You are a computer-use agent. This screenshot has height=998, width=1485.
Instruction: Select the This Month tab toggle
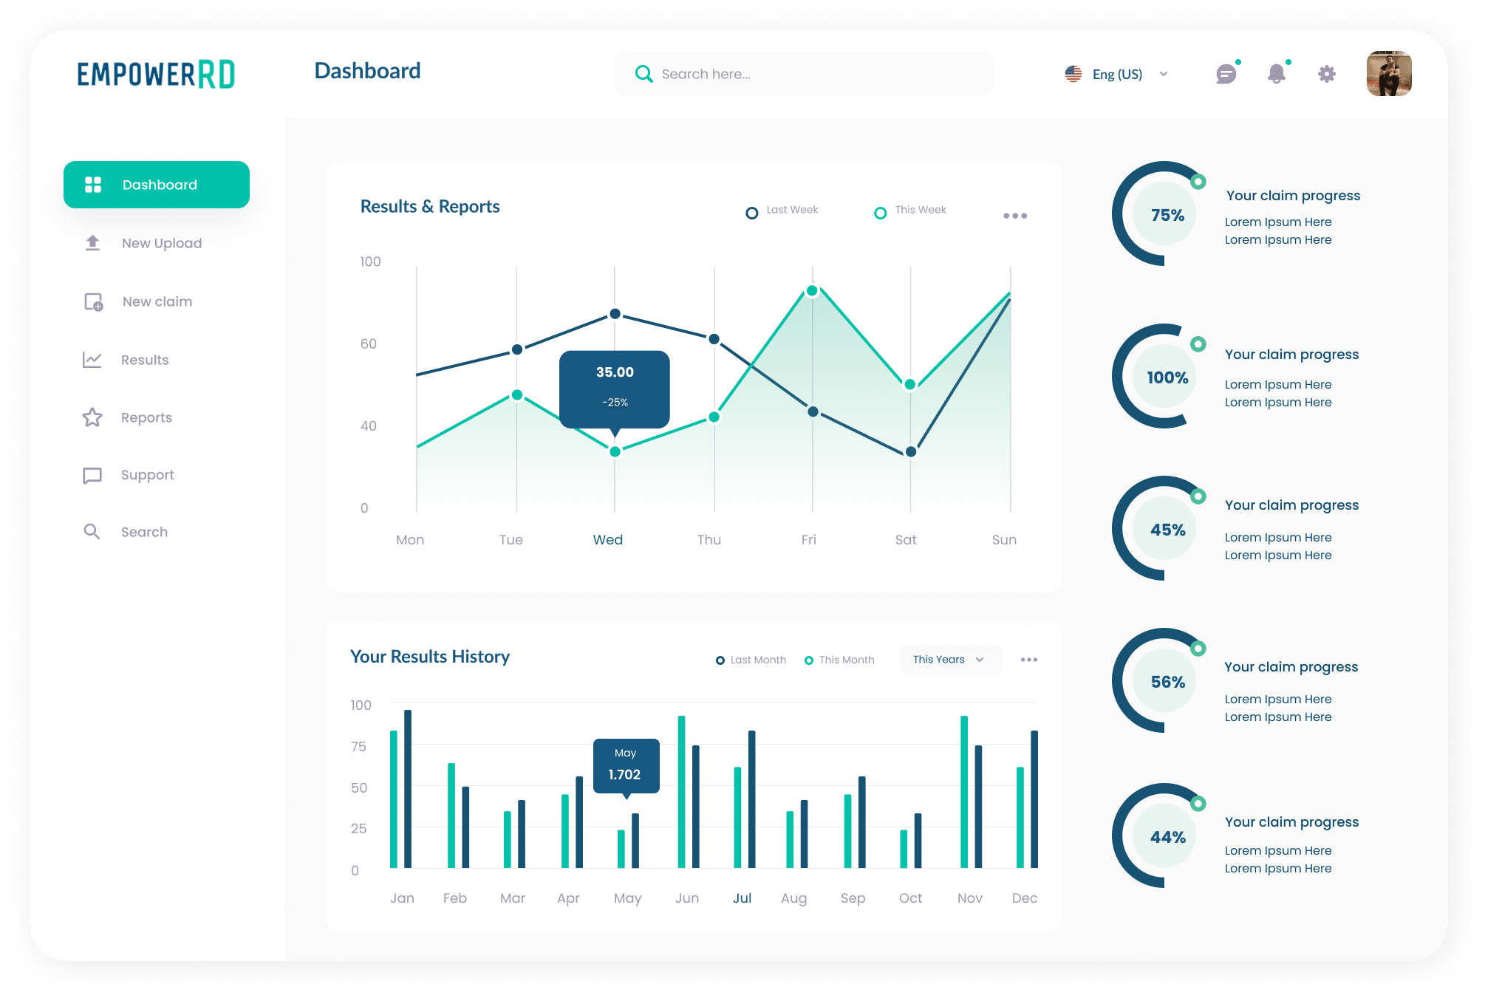click(843, 658)
